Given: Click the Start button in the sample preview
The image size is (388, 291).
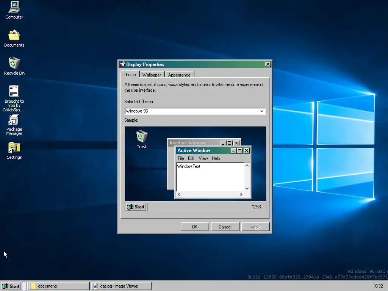Looking at the screenshot, I should point(136,207).
